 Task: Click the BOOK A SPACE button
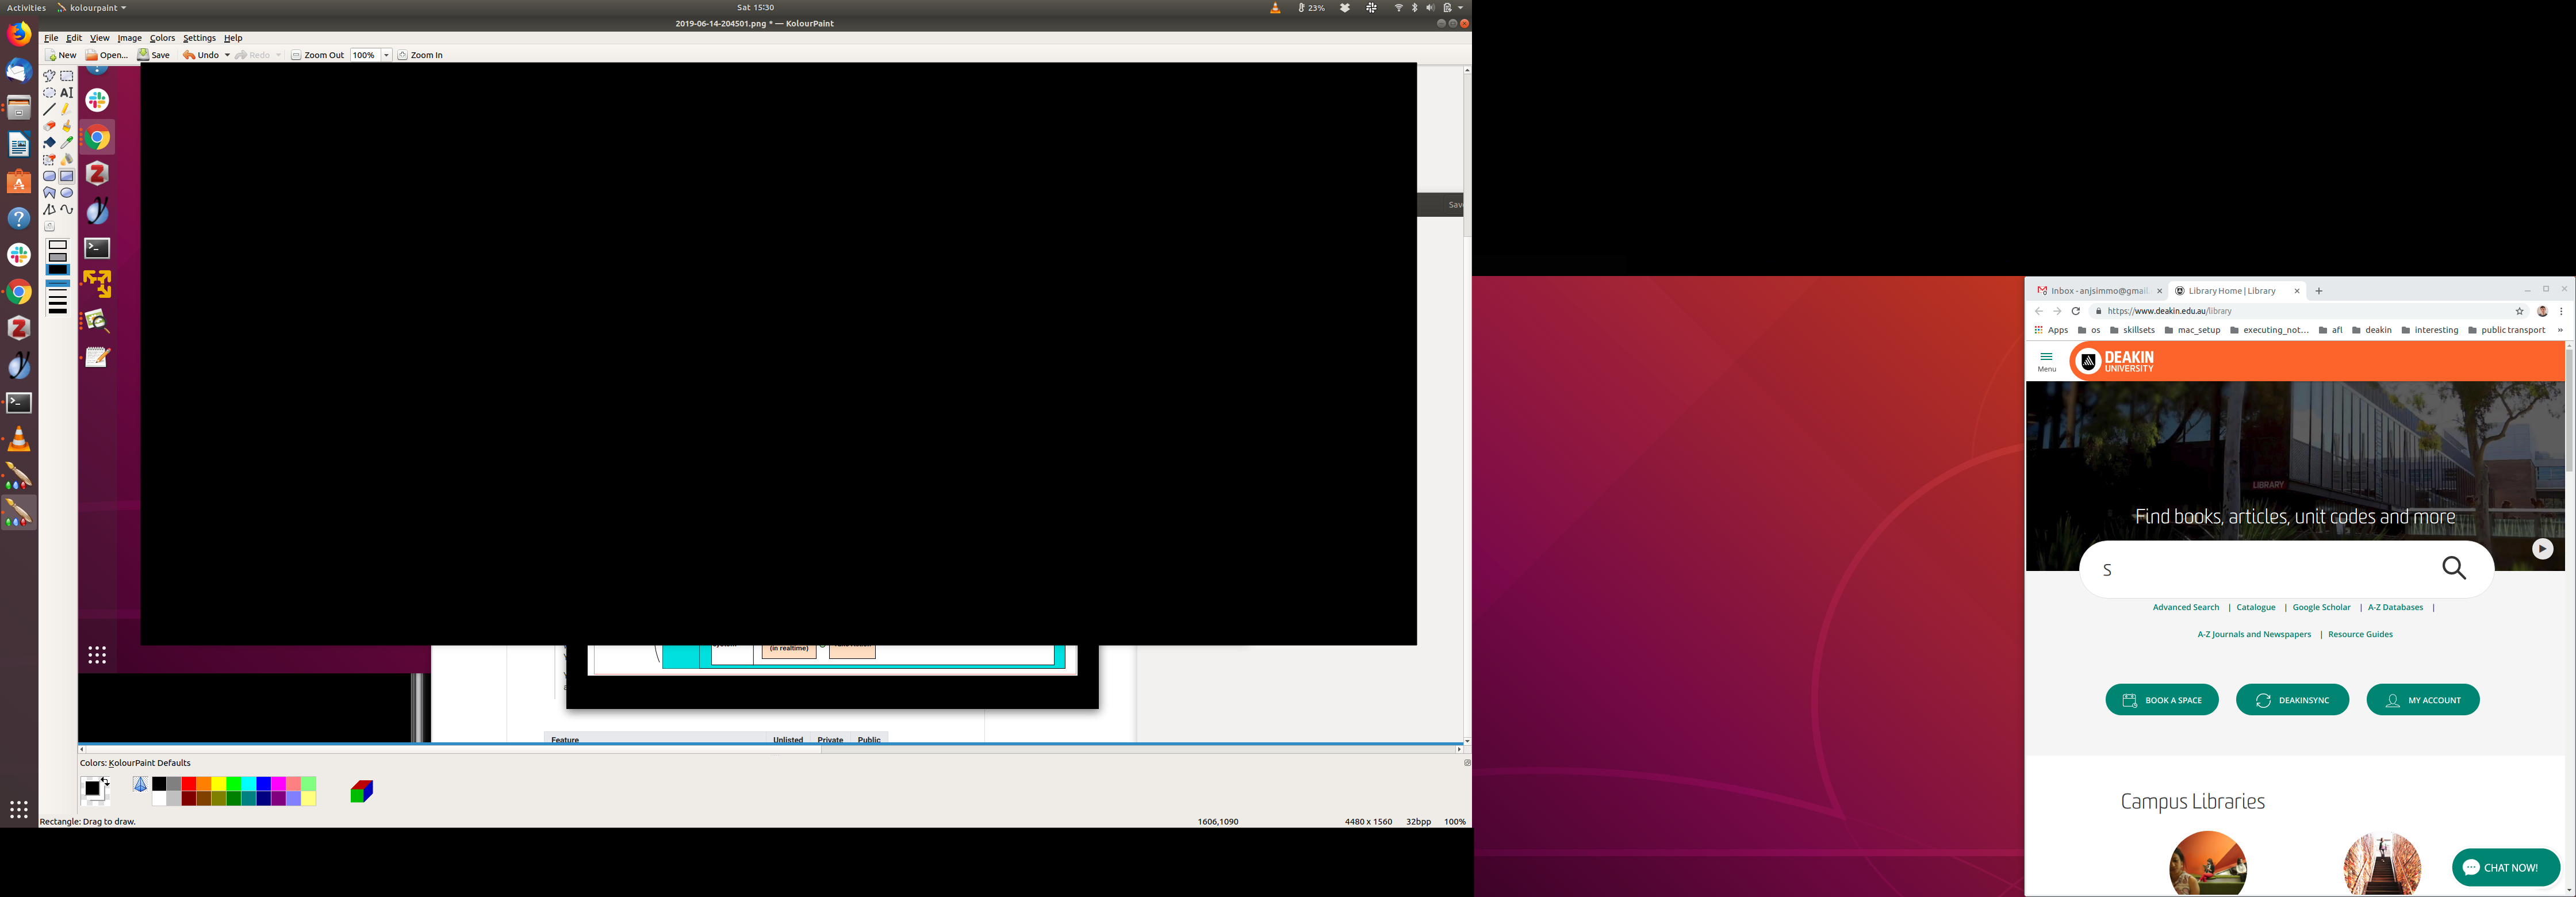2161,700
